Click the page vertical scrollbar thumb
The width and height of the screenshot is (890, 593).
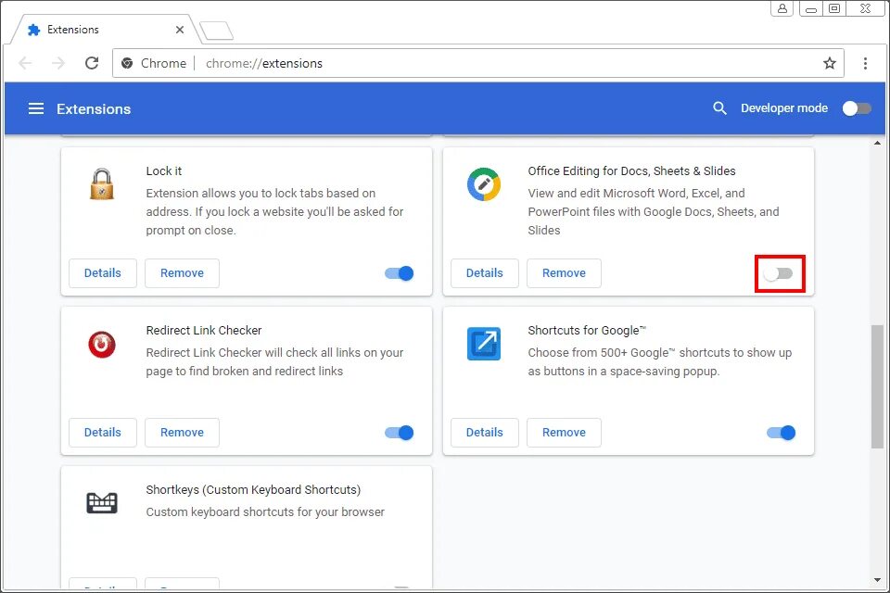[877, 385]
